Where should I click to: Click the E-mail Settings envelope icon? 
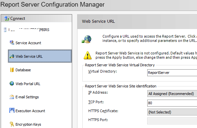[x=12, y=97]
